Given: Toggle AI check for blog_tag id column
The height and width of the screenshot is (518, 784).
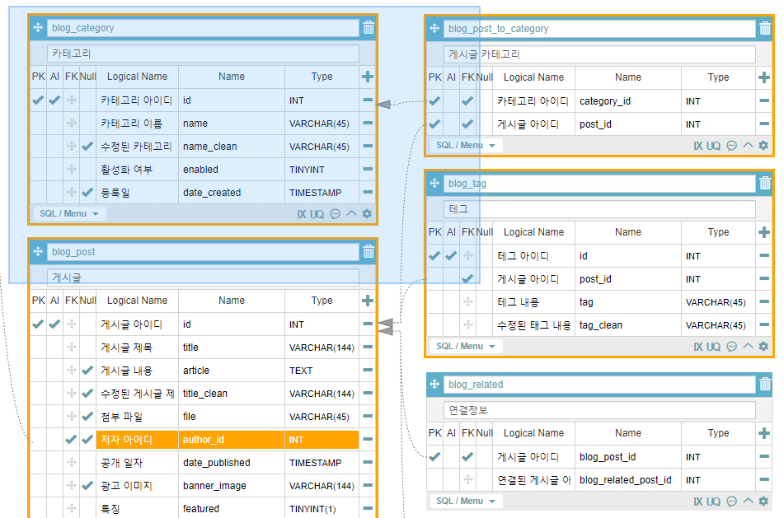Looking at the screenshot, I should [x=451, y=256].
